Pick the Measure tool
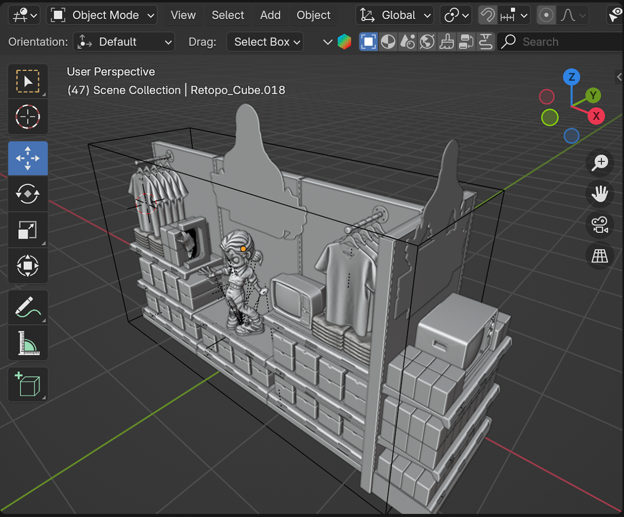 (28, 343)
